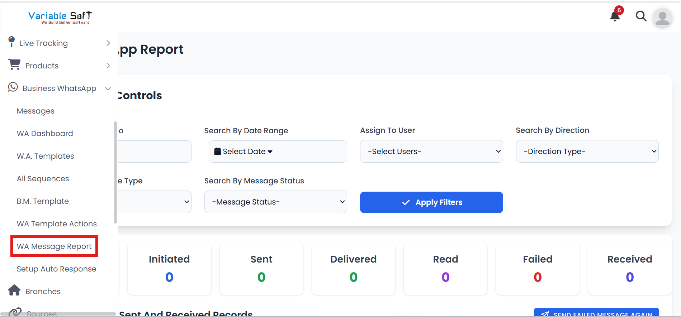Go to WA Dashboard menu item
Viewport: 681px width, 317px height.
pos(45,134)
